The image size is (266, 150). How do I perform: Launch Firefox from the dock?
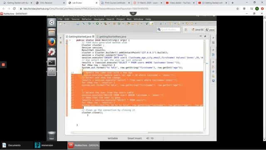(52, 42)
